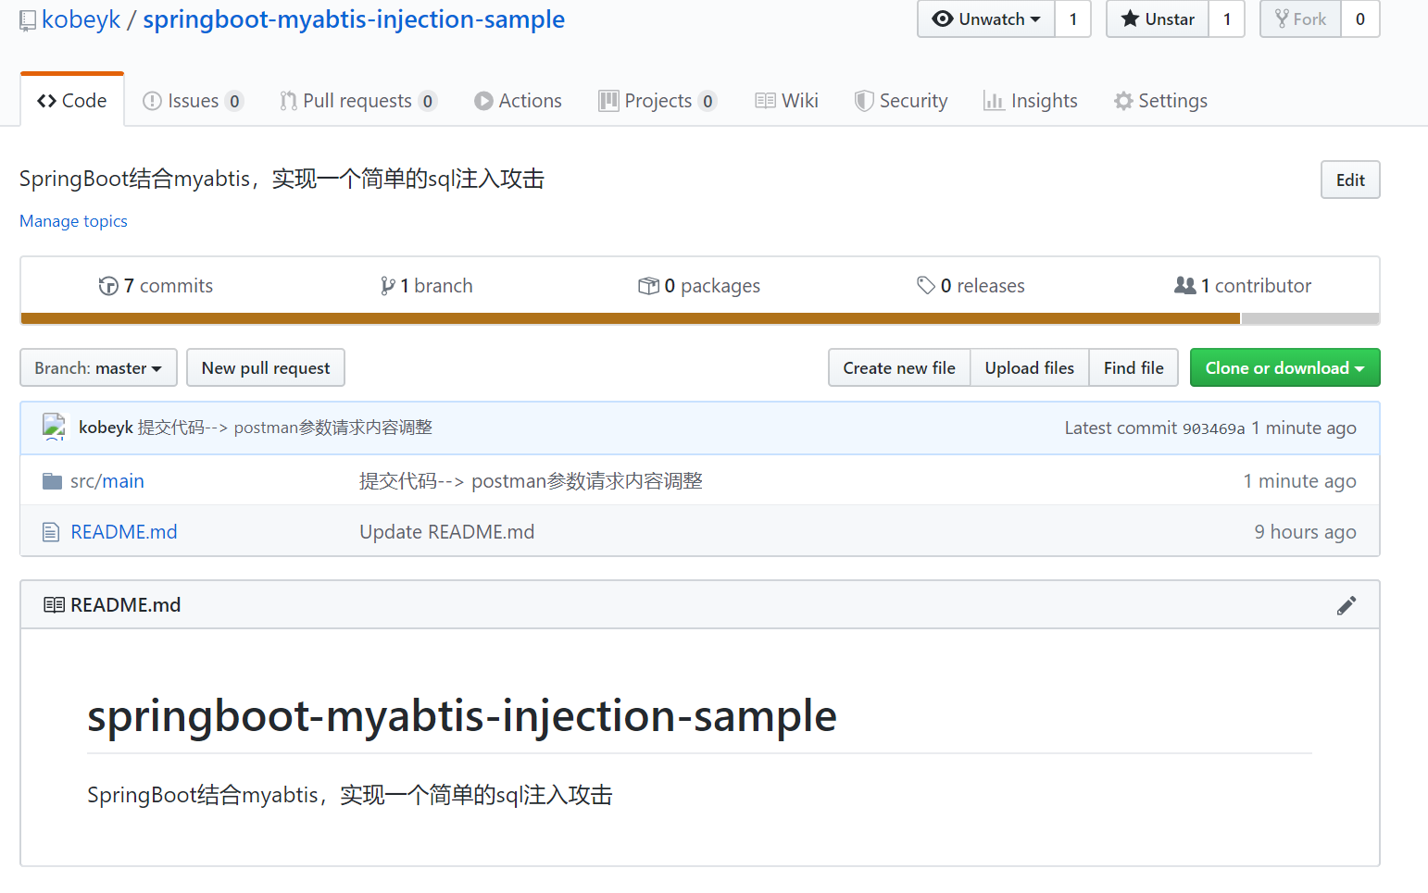Click the pencil icon to edit README.md
The height and width of the screenshot is (893, 1428).
(1347, 604)
